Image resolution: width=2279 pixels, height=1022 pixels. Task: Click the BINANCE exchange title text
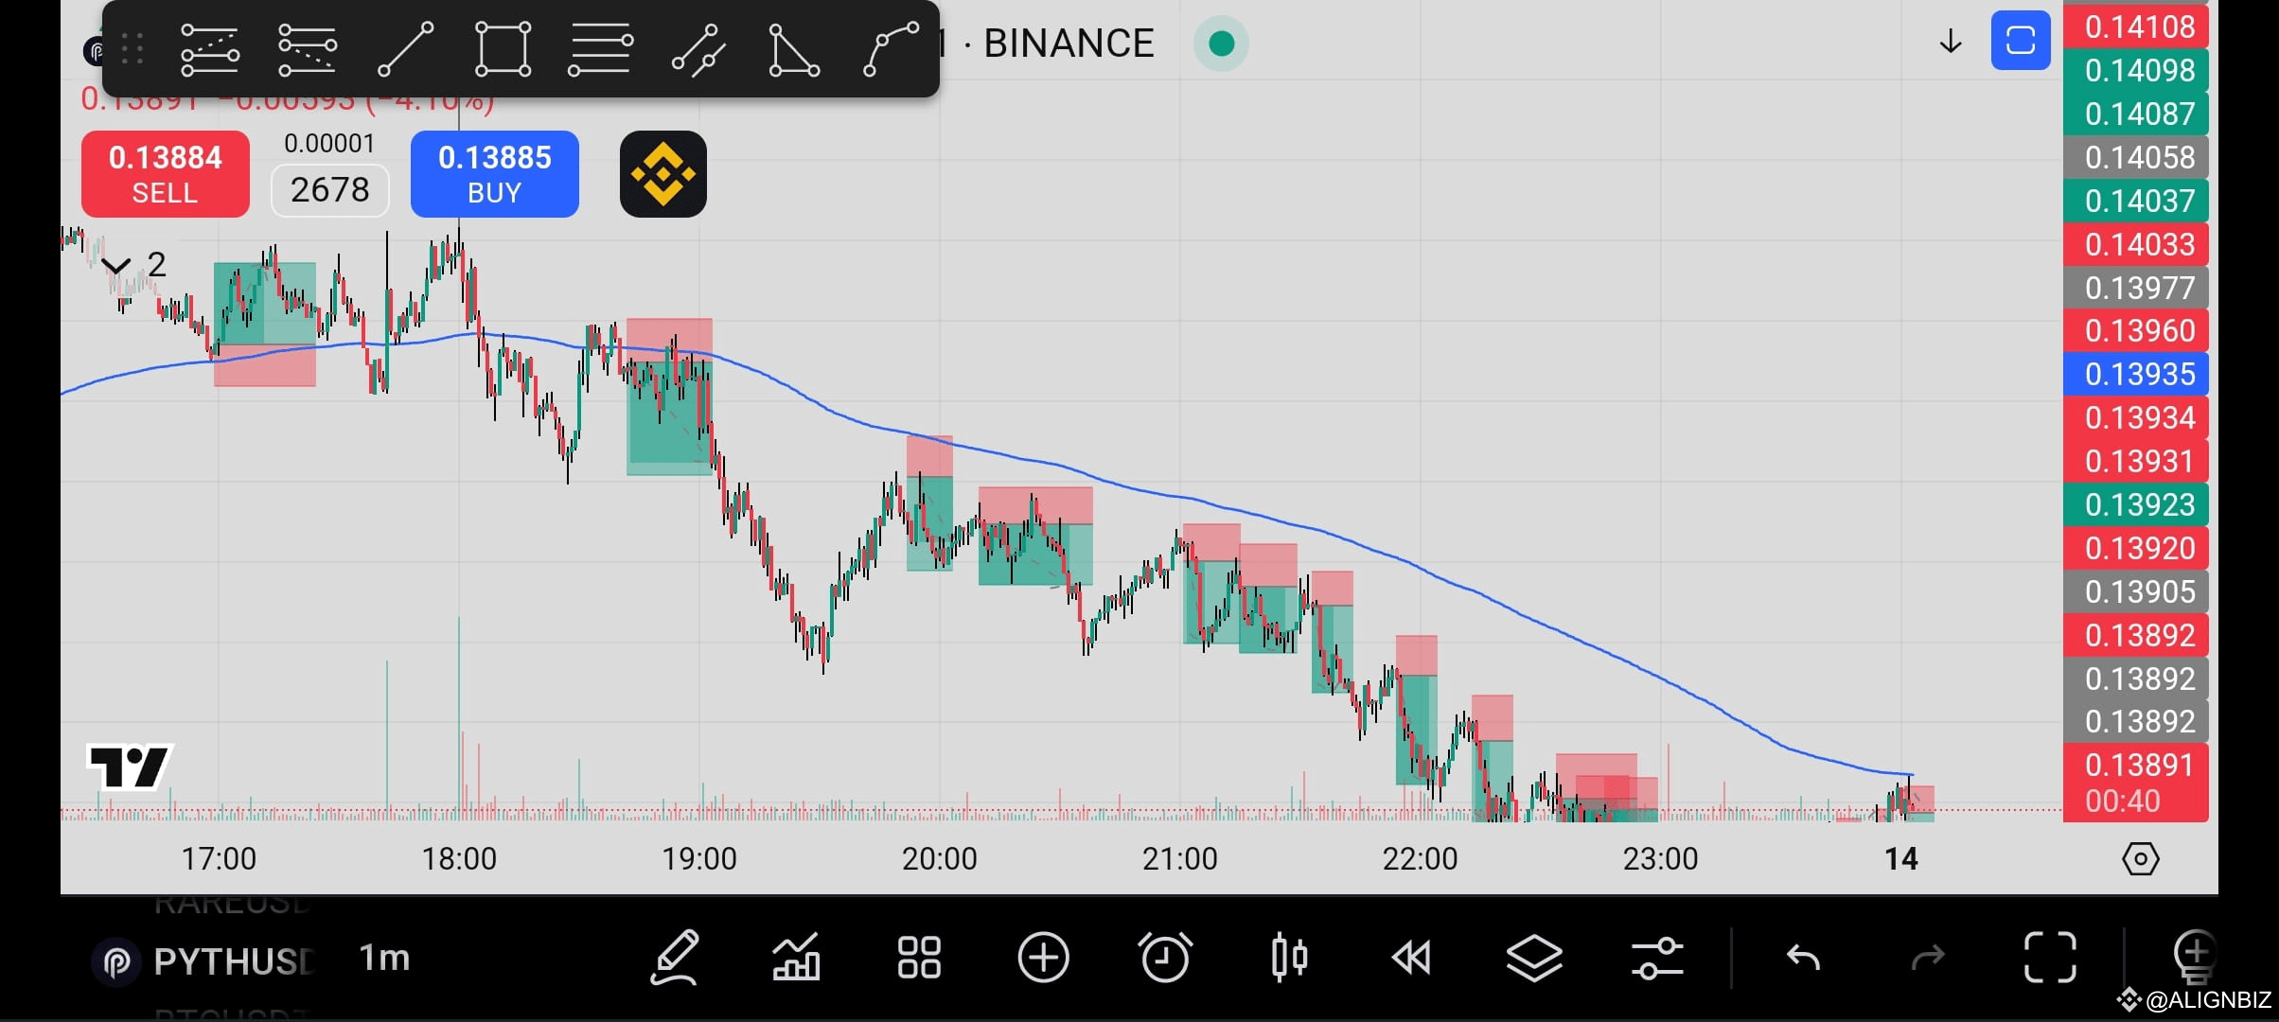[1069, 44]
